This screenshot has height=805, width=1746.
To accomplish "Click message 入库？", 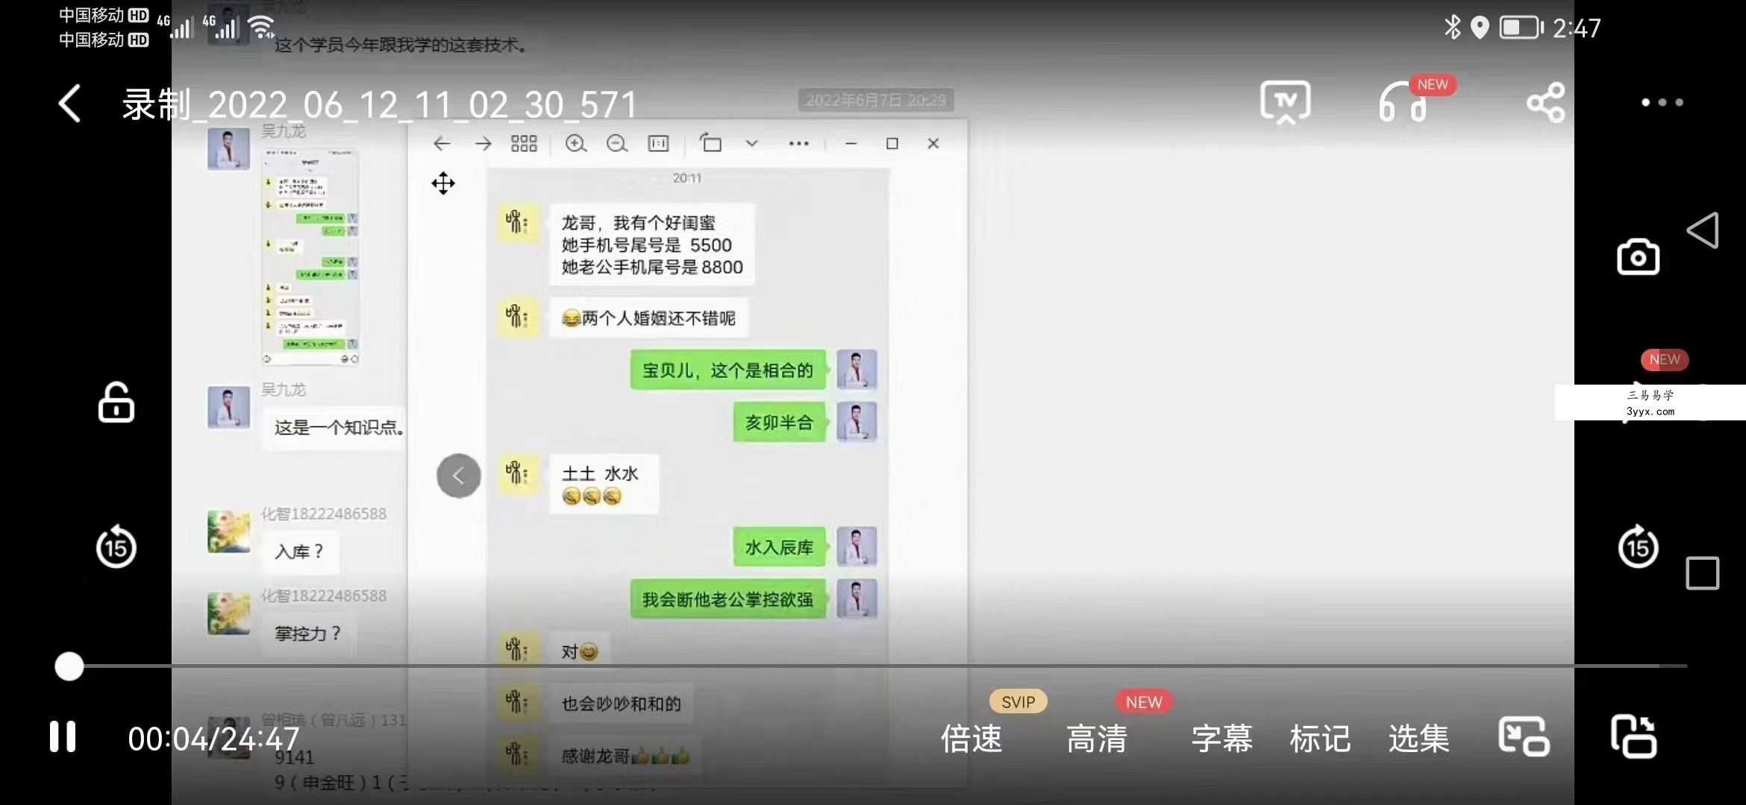I will tap(299, 552).
